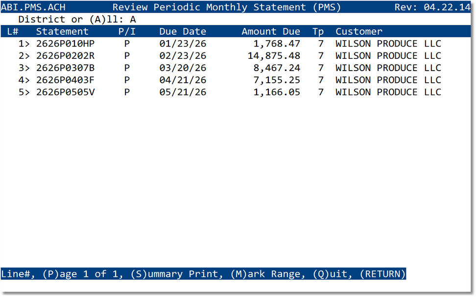Click amount due 1,768.47
The height and width of the screenshot is (297, 476).
[277, 44]
